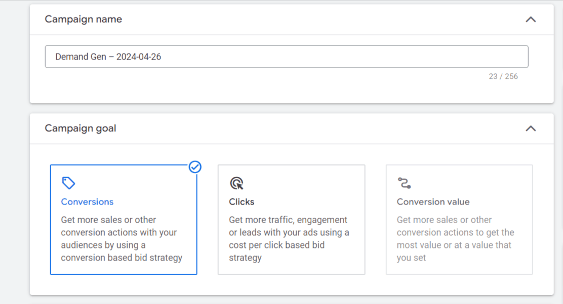Click the 'Demand Gen – 2024-04-26' text

[108, 57]
